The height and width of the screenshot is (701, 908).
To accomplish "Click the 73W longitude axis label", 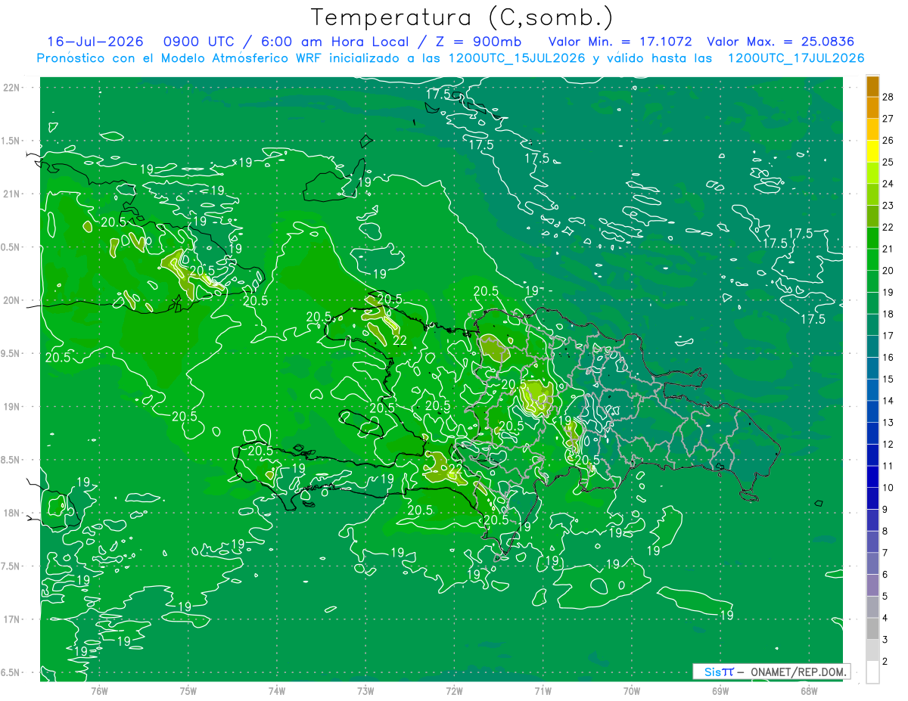I will coord(365,690).
